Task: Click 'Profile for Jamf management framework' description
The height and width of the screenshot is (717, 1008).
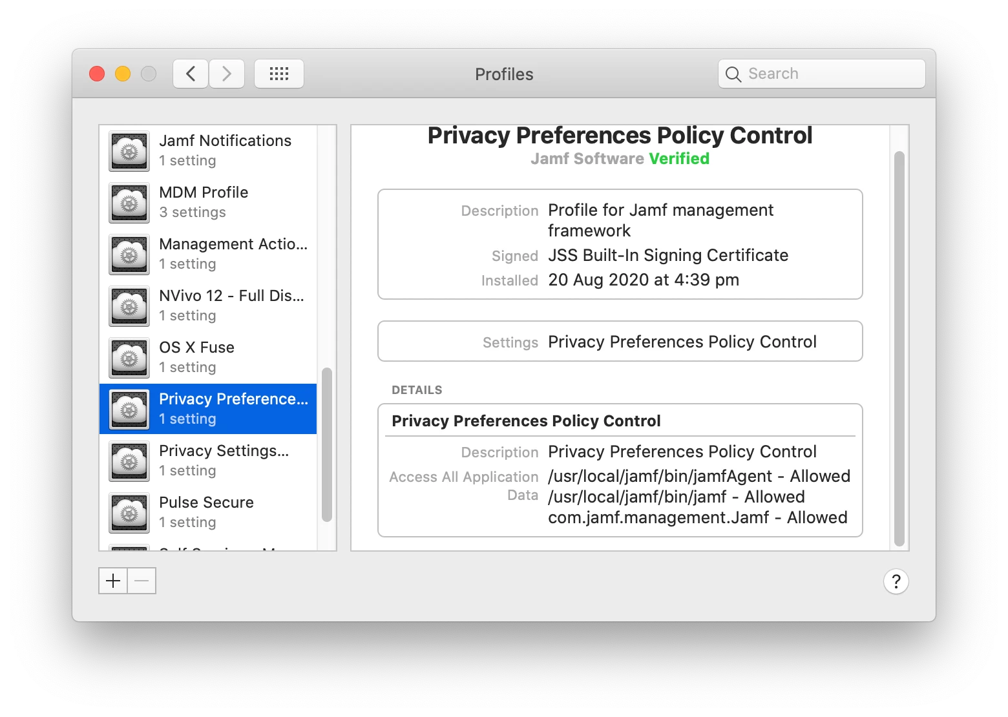Action: tap(660, 220)
